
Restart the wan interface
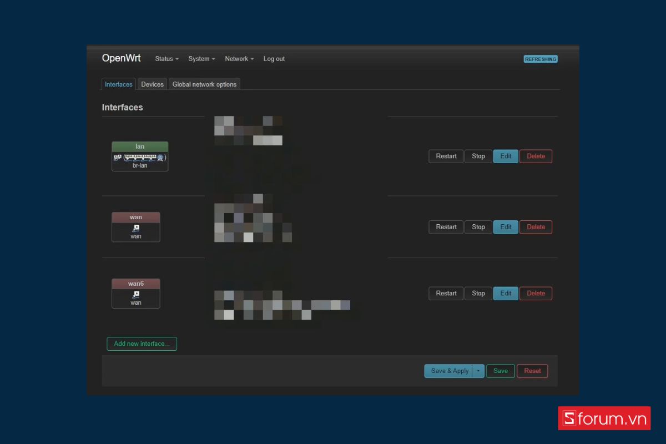point(446,227)
